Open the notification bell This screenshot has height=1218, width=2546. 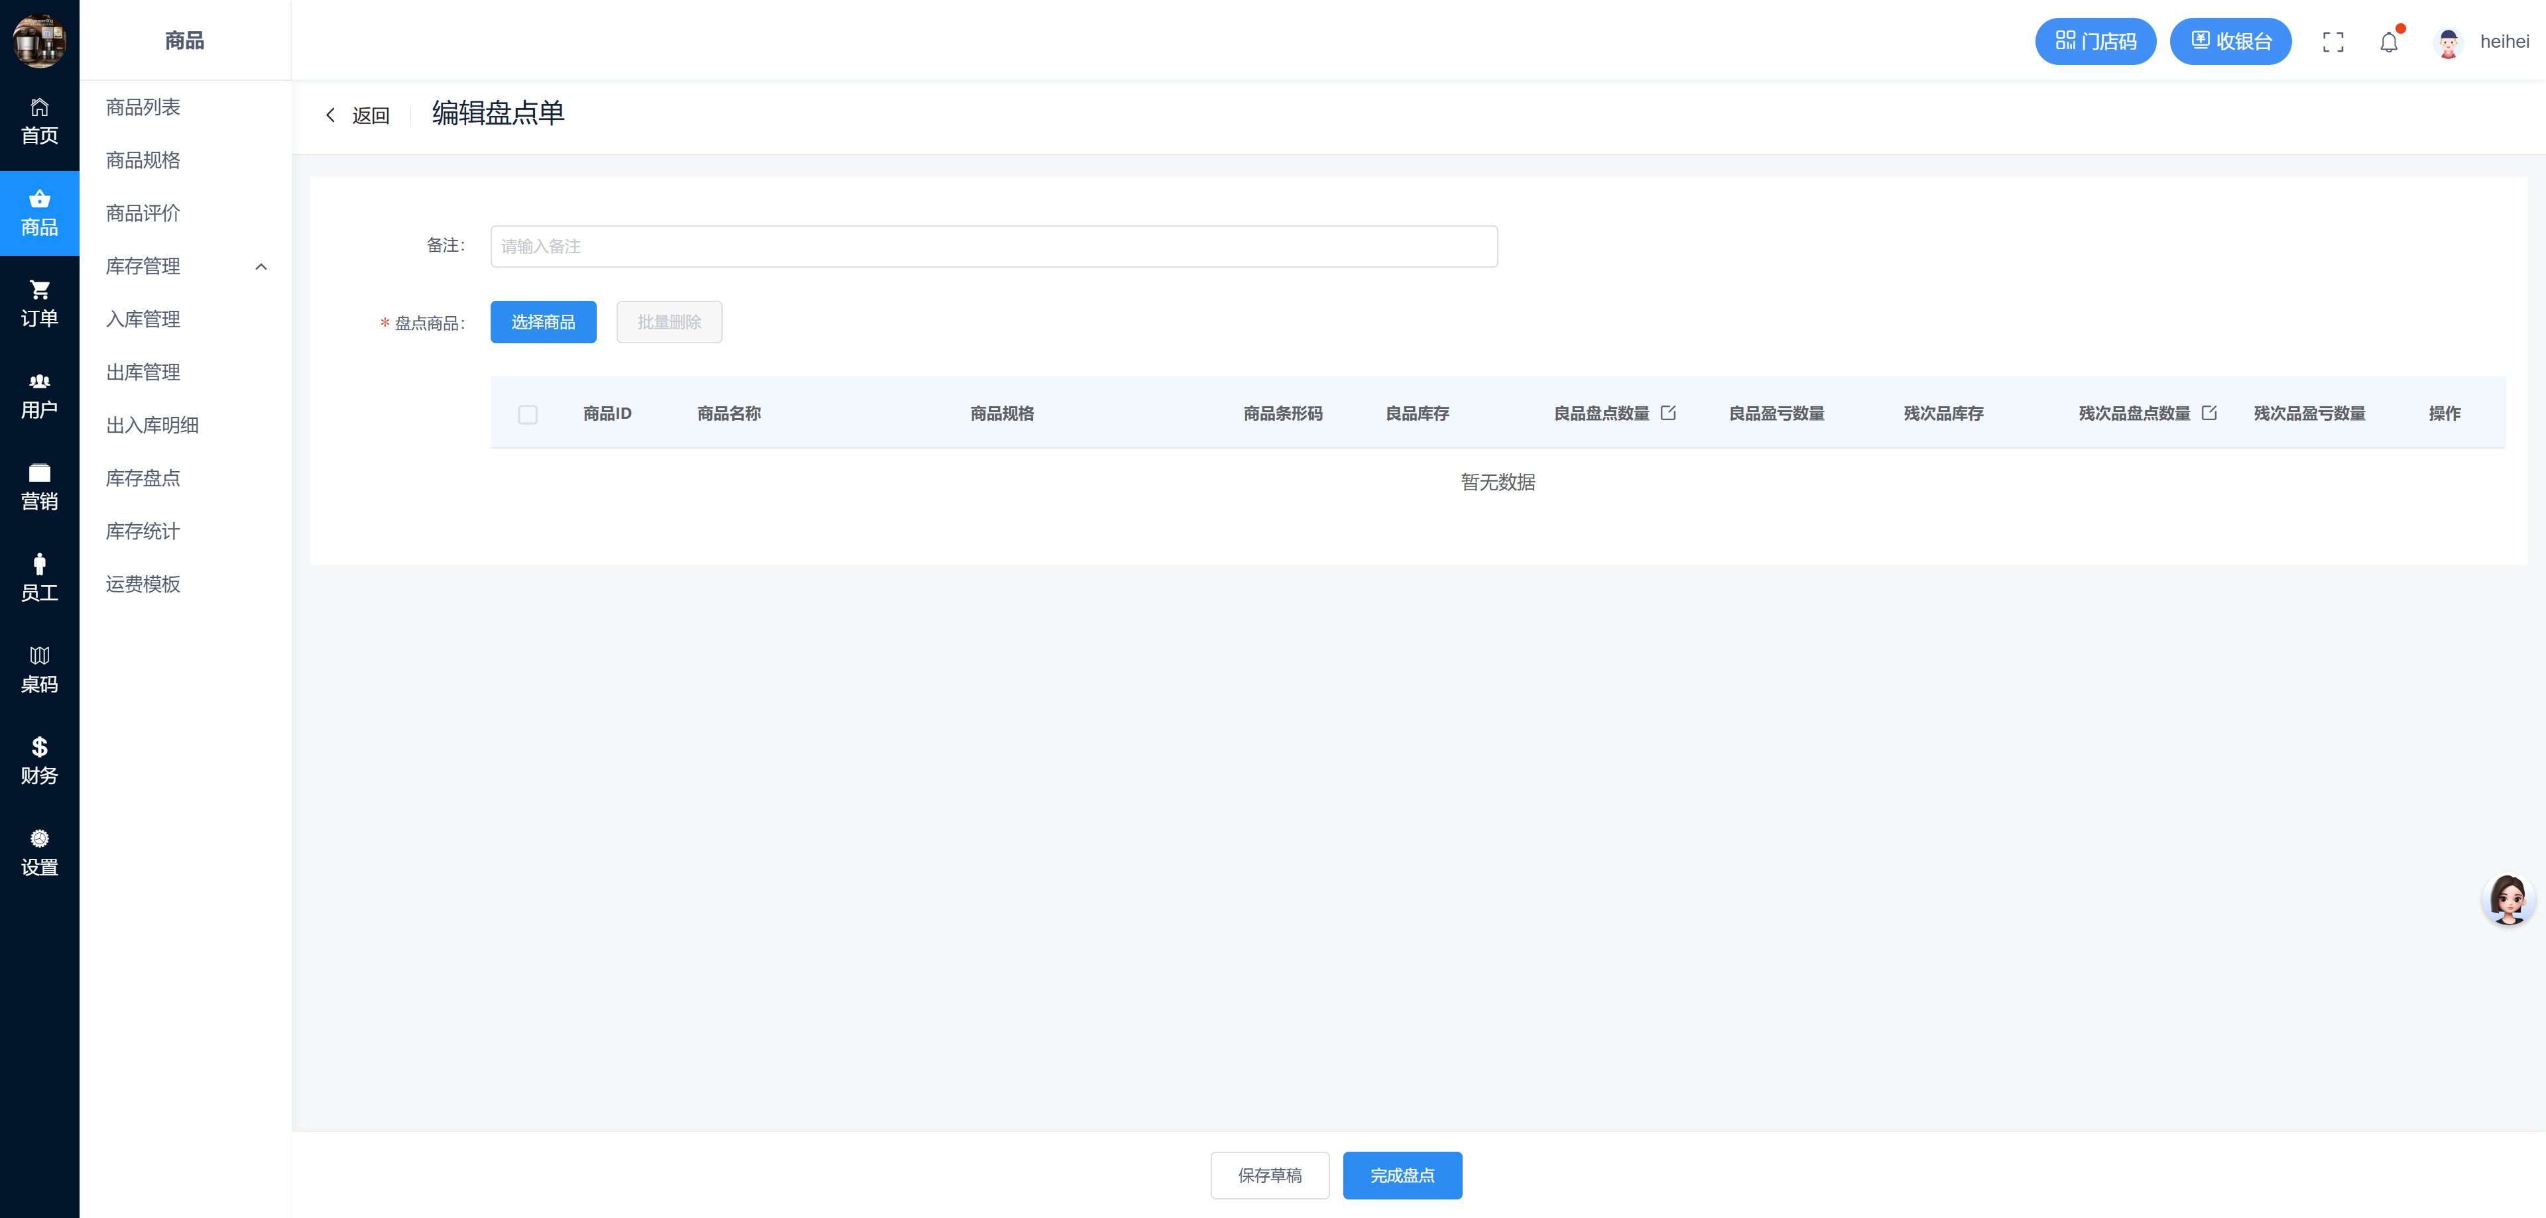pyautogui.click(x=2388, y=42)
